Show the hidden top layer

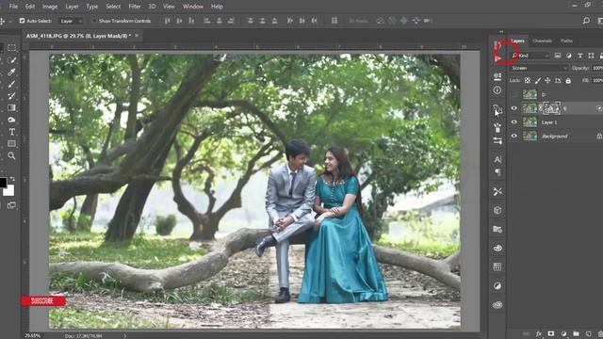514,94
